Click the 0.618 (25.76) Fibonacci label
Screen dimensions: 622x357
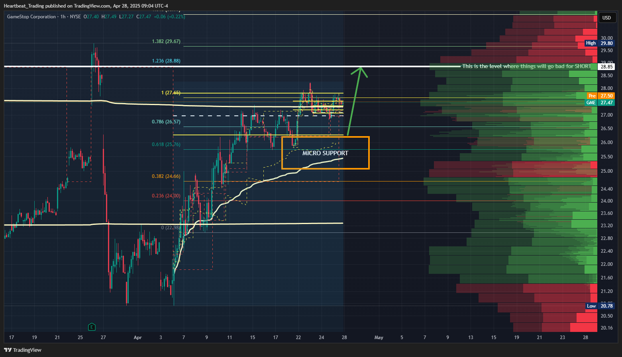point(166,144)
